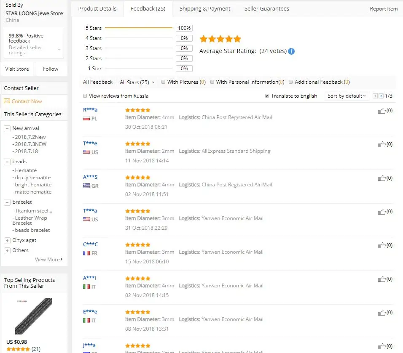Click the Visit Store button

point(17,69)
